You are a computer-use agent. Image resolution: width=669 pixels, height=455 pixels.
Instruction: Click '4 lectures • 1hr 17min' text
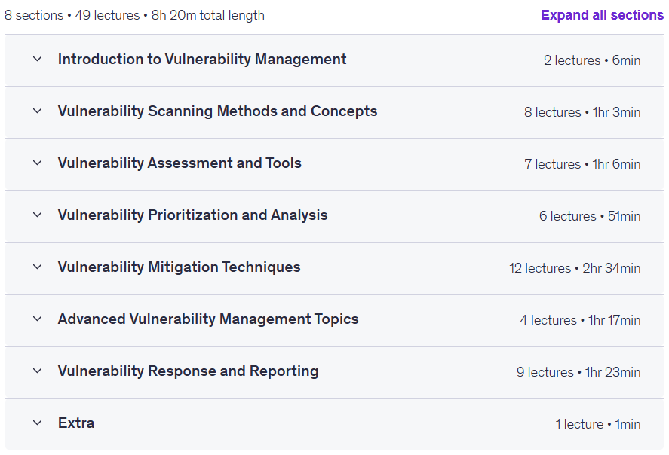coord(580,320)
